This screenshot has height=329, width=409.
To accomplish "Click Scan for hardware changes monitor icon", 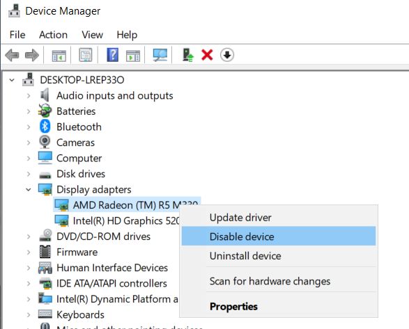I will pyautogui.click(x=160, y=55).
